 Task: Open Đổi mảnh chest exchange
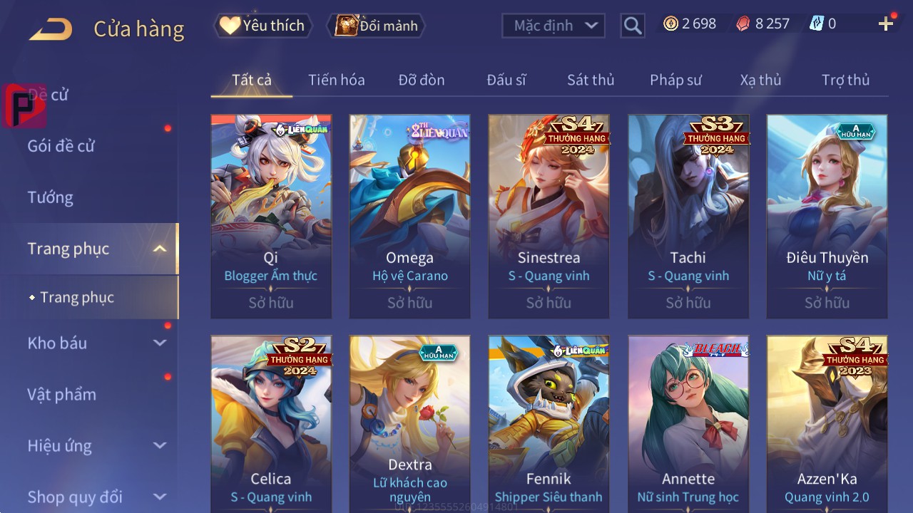376,26
